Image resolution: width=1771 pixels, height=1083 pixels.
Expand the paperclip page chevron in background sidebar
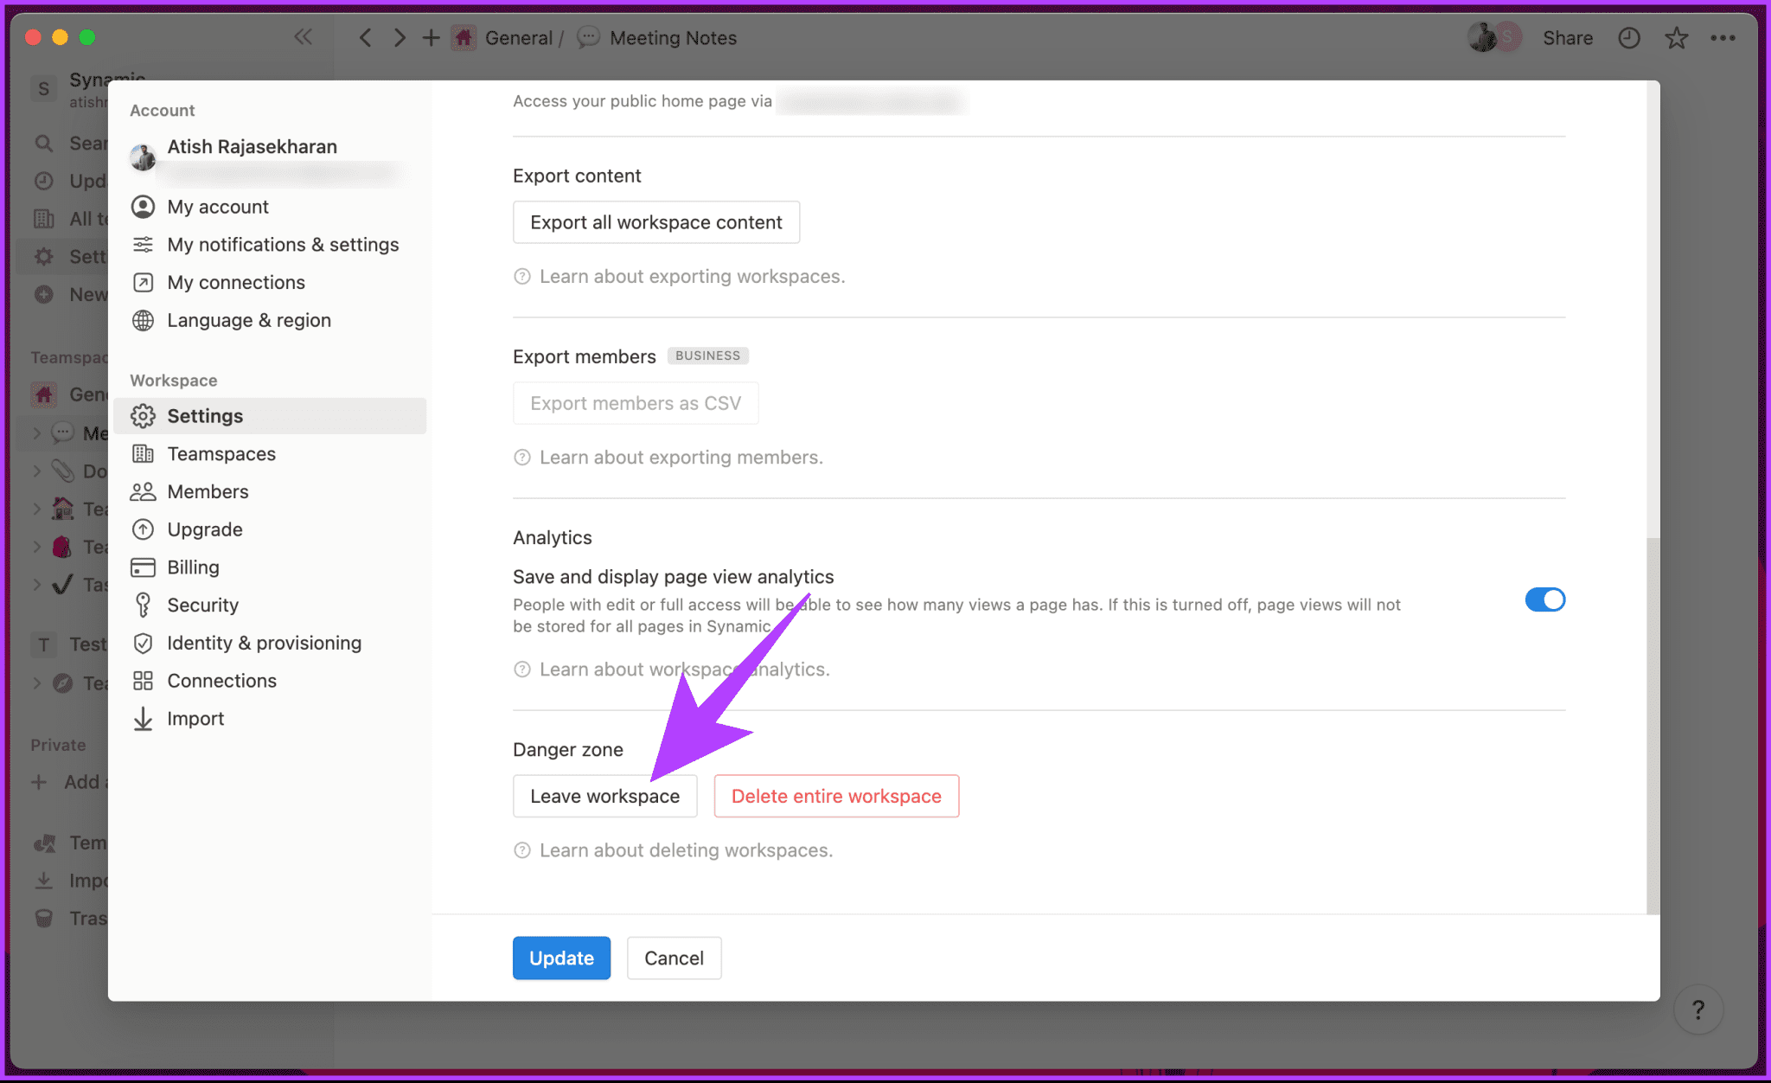pos(36,471)
